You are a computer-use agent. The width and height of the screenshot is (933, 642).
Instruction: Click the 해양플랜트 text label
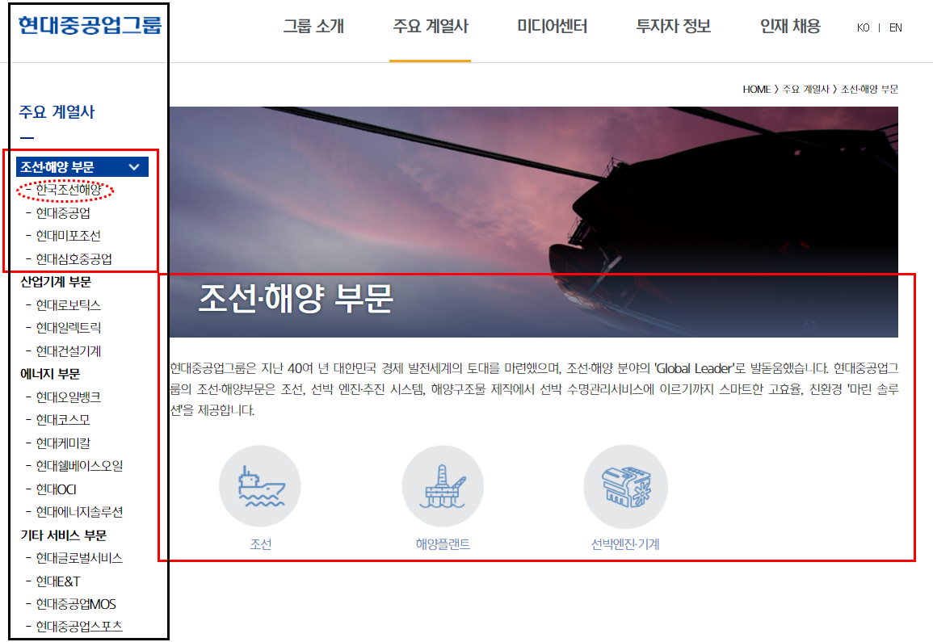(x=443, y=544)
